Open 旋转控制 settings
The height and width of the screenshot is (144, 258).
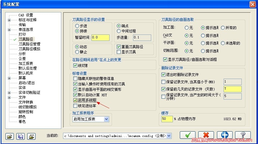26,112
